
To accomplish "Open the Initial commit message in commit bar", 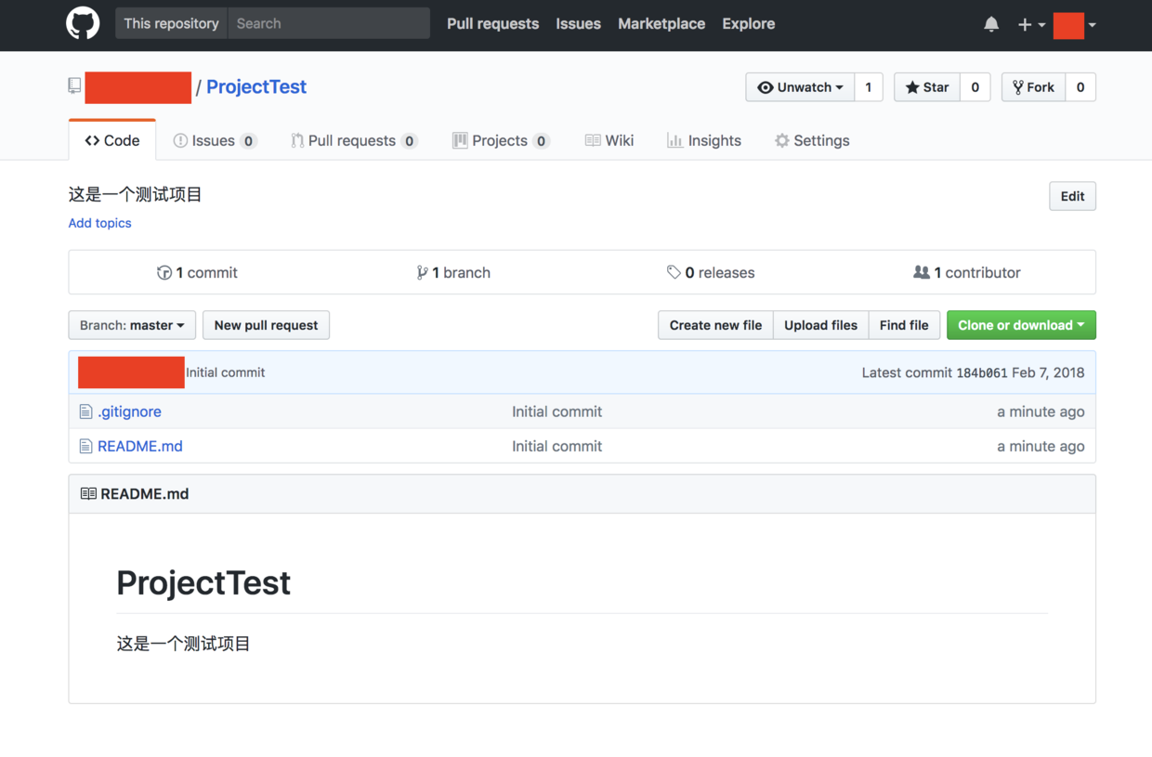I will click(x=226, y=372).
